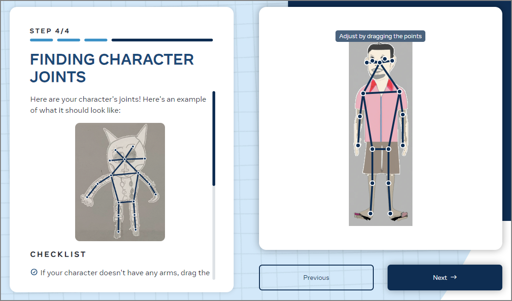Viewport: 512px width, 301px height.
Task: Click the 'STEP 4/4' label
Action: (x=50, y=31)
